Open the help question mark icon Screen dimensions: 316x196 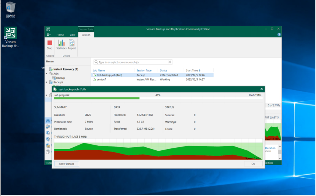point(279,35)
